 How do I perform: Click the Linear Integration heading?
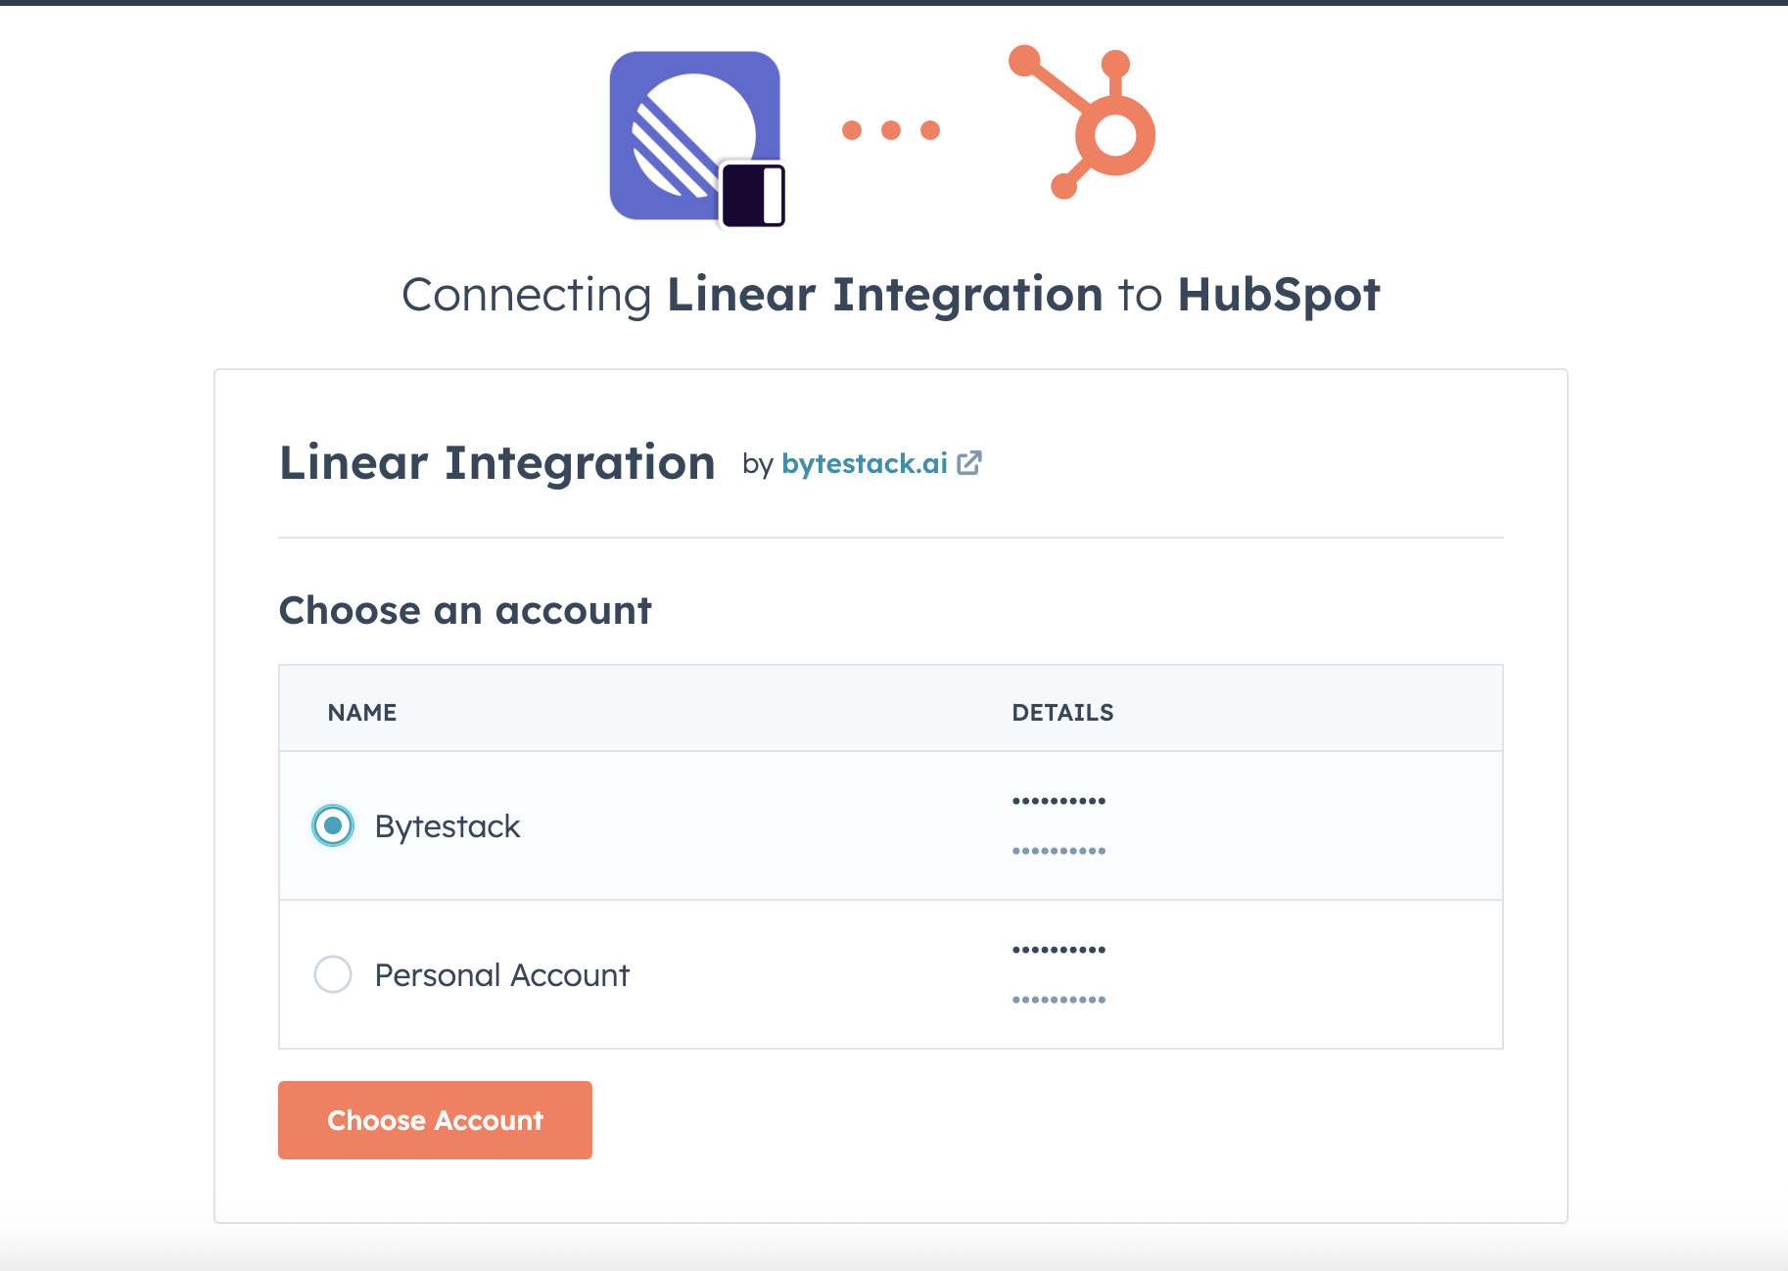click(x=496, y=463)
